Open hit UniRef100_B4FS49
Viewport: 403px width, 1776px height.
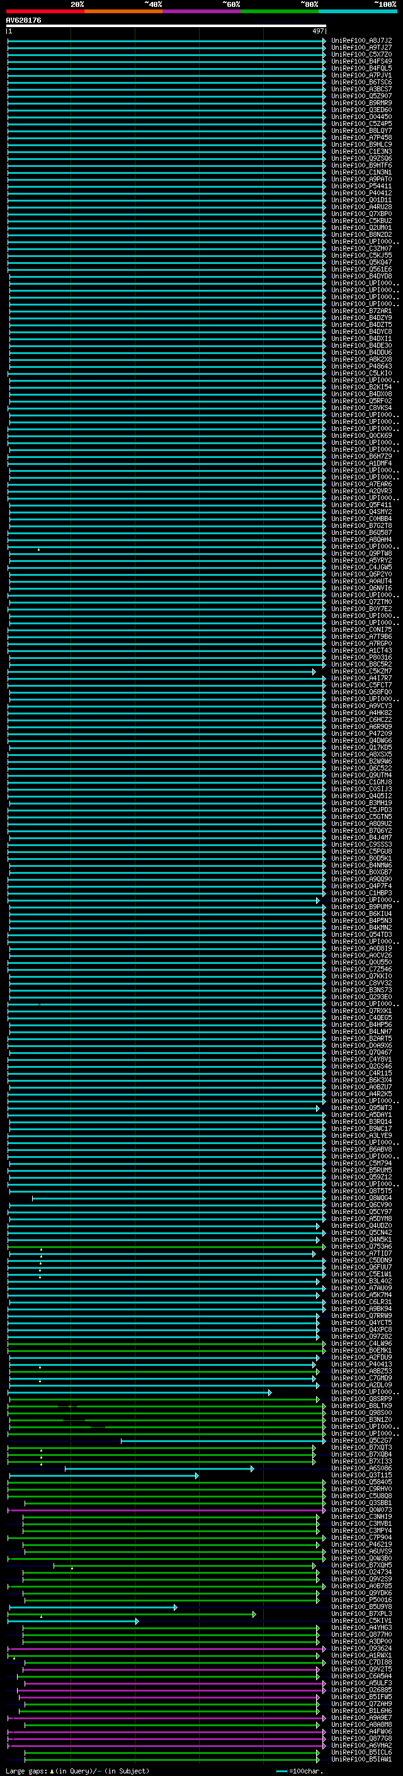click(x=361, y=61)
